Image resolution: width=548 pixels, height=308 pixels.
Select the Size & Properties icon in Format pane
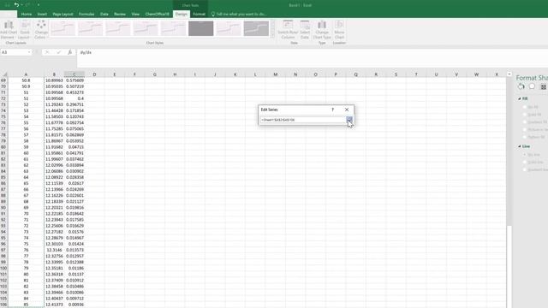pyautogui.click(x=543, y=86)
